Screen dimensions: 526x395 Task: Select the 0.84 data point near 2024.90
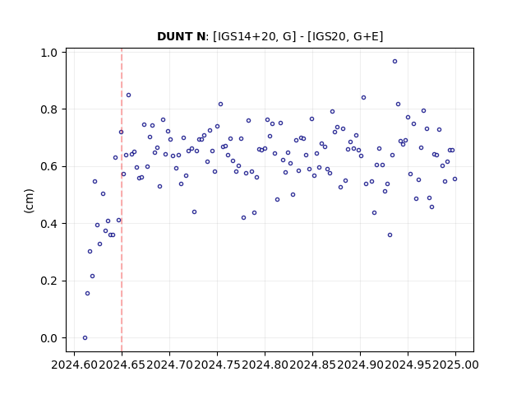pos(363,98)
